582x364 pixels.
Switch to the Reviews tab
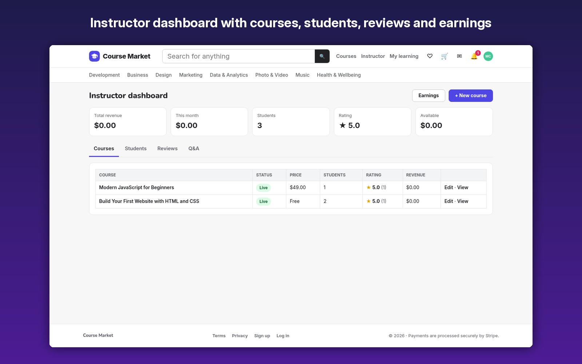[167, 149]
